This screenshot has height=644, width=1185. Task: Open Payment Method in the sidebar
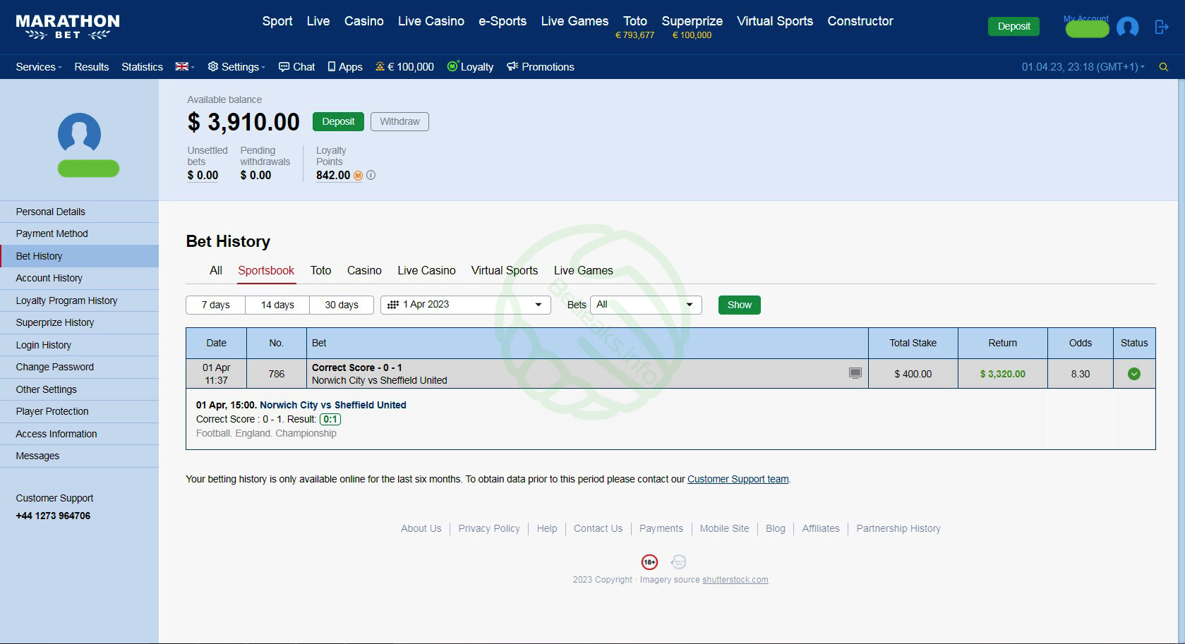pyautogui.click(x=79, y=233)
